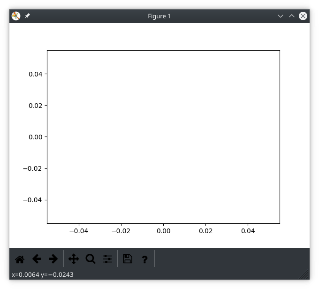The width and height of the screenshot is (319, 289).
Task: Reset the plot to home view
Action: [x=20, y=259]
